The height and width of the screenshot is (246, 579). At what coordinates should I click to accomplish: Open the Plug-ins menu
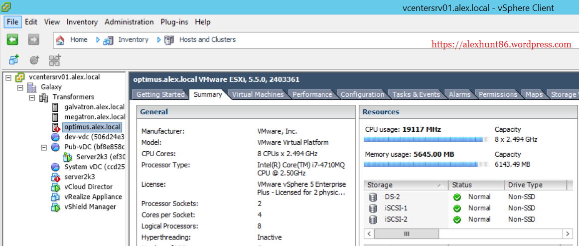coord(174,22)
